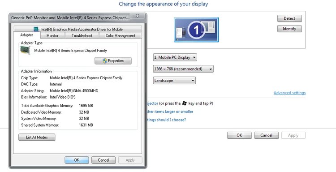Open adapter Properties with shield icon

coord(113,60)
